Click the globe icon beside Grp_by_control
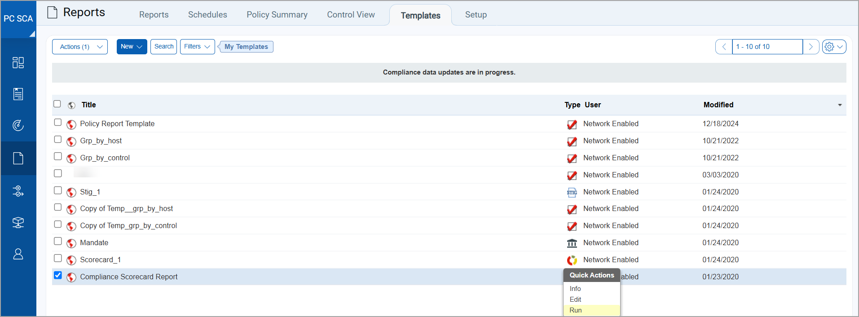Image resolution: width=859 pixels, height=317 pixels. pos(71,158)
